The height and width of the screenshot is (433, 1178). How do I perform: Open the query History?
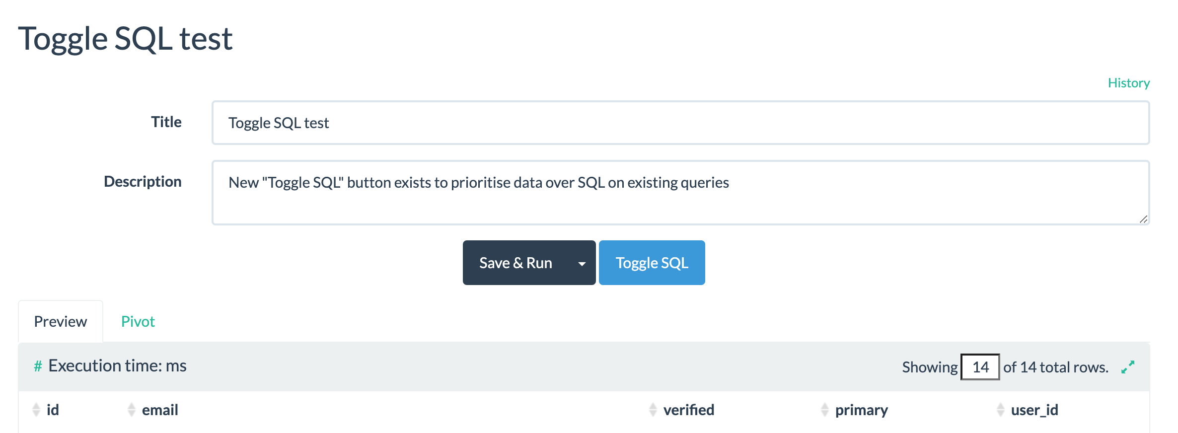tap(1128, 82)
